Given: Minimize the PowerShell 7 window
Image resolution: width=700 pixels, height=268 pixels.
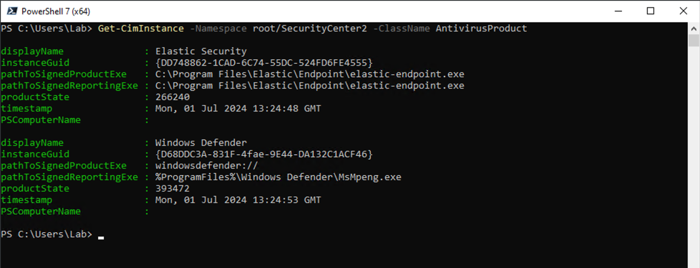Looking at the screenshot, I should [618, 11].
